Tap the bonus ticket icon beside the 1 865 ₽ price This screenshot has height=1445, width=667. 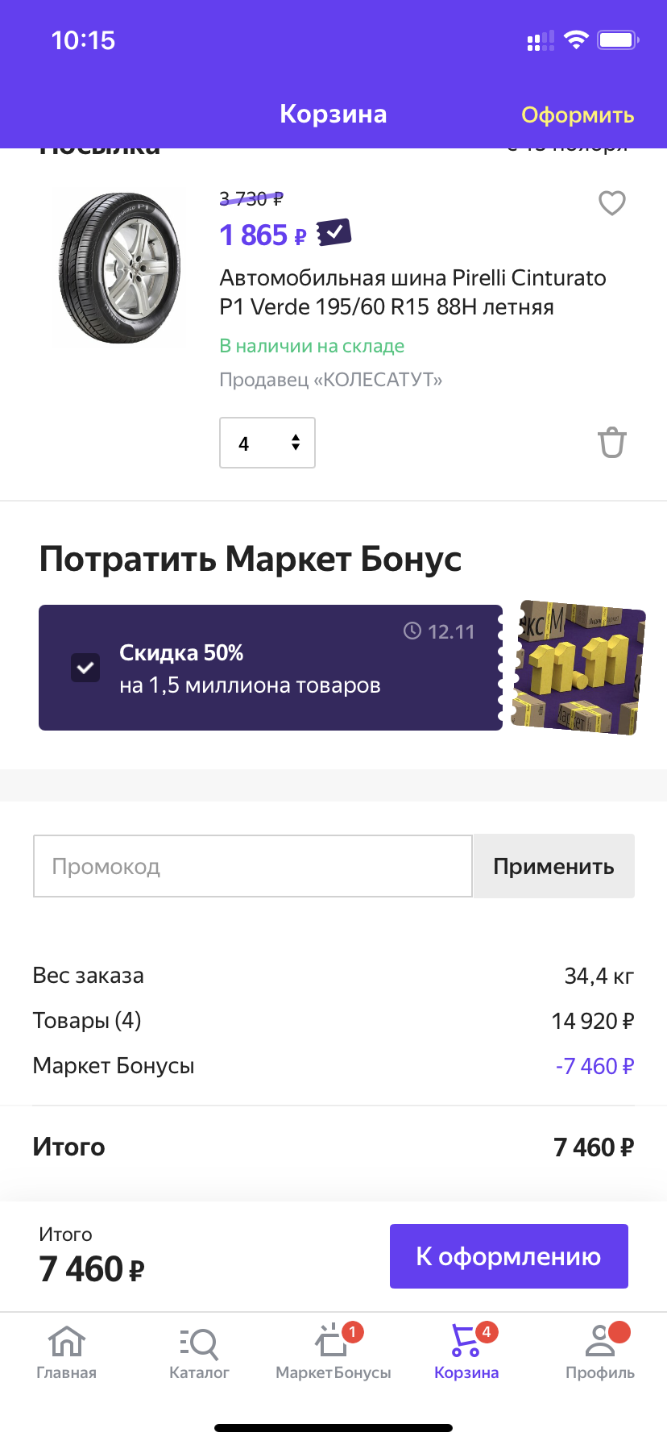click(334, 233)
